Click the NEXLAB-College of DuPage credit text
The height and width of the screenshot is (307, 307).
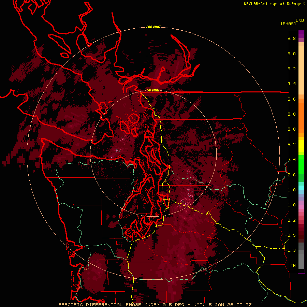pos(273,4)
